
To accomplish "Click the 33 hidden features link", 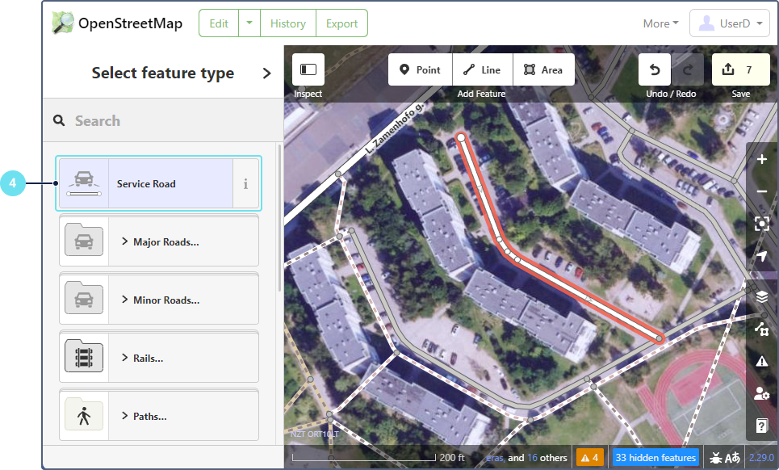I will pyautogui.click(x=655, y=458).
